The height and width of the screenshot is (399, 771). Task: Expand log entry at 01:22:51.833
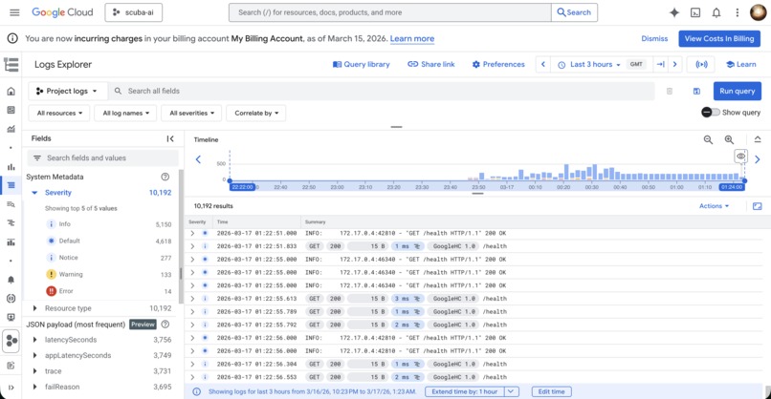tap(192, 246)
